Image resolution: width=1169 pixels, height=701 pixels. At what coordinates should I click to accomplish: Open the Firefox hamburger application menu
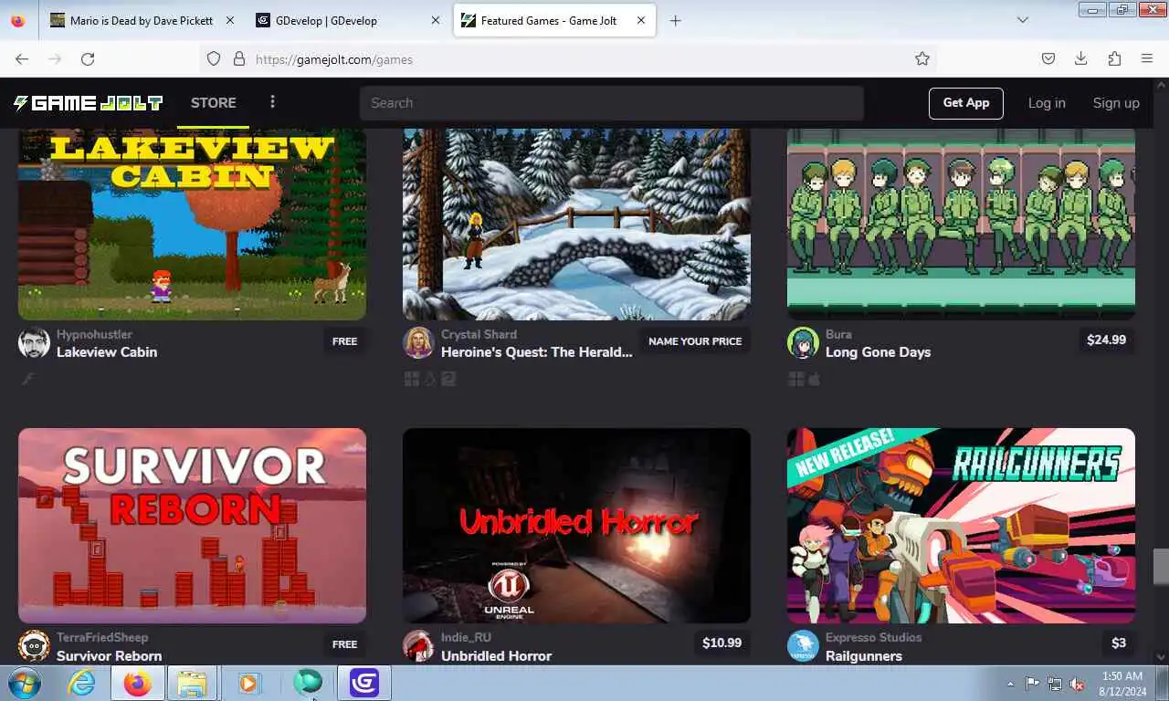click(x=1147, y=58)
